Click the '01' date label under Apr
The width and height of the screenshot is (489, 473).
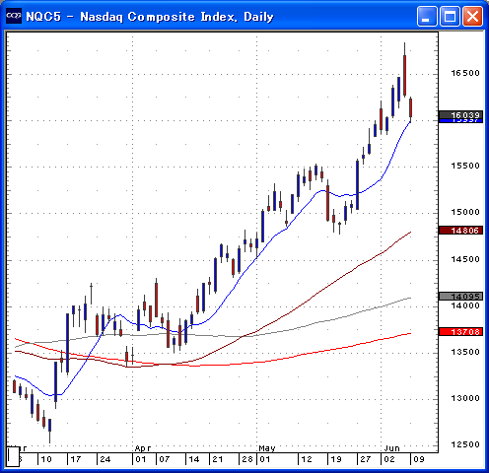pyautogui.click(x=141, y=459)
